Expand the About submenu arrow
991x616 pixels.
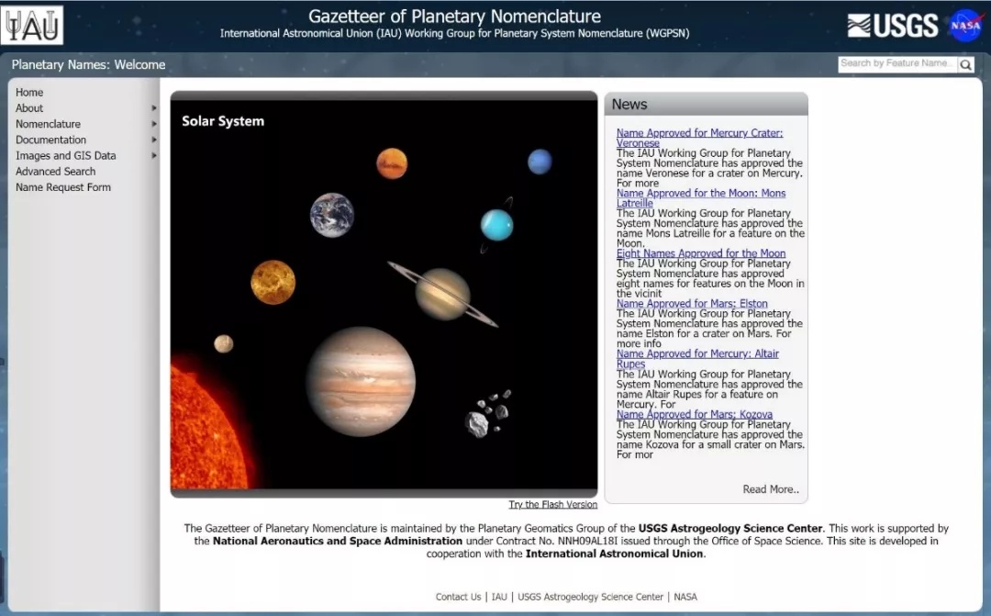154,108
